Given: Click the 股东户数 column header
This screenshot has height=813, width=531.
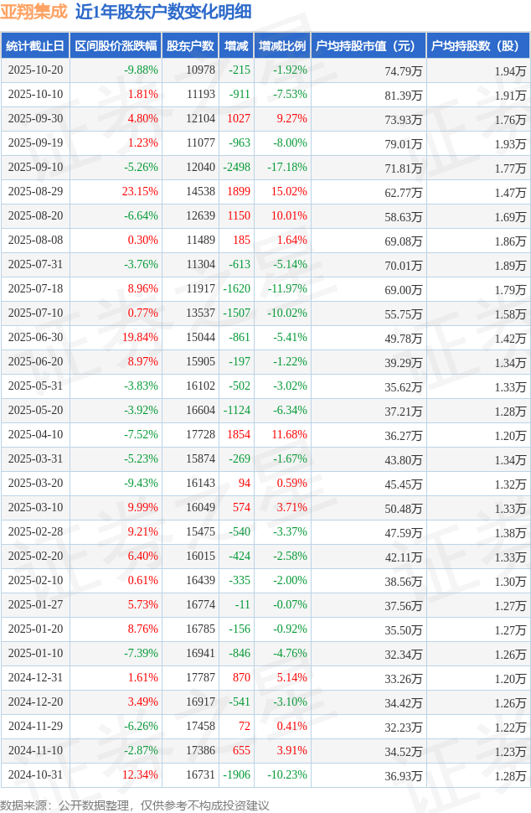Looking at the screenshot, I should pos(189,46).
